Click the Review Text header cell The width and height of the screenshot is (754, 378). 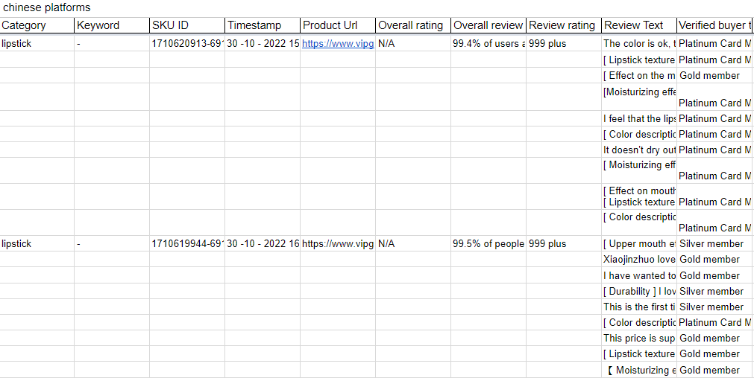click(638, 25)
